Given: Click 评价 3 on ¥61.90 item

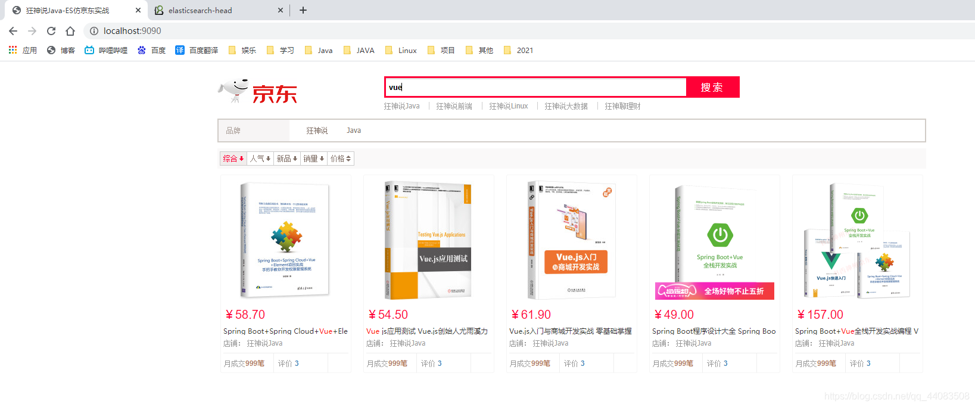Looking at the screenshot, I should (574, 363).
